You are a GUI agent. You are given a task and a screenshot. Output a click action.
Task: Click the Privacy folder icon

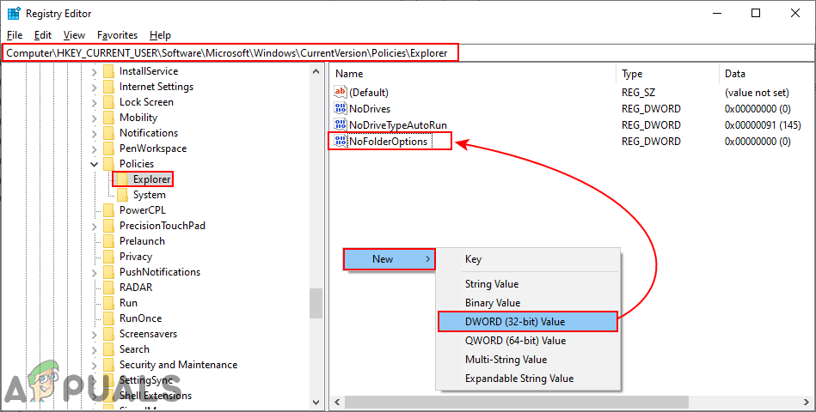point(108,257)
